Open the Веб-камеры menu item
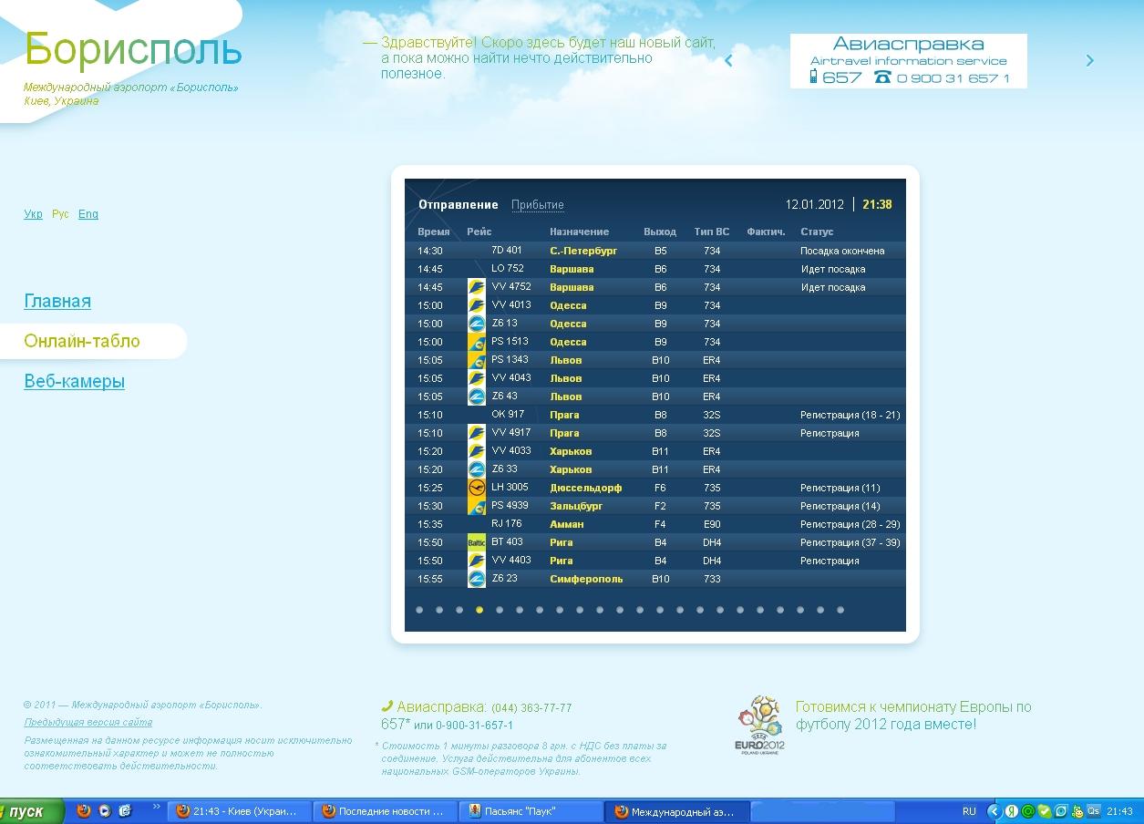 click(74, 382)
